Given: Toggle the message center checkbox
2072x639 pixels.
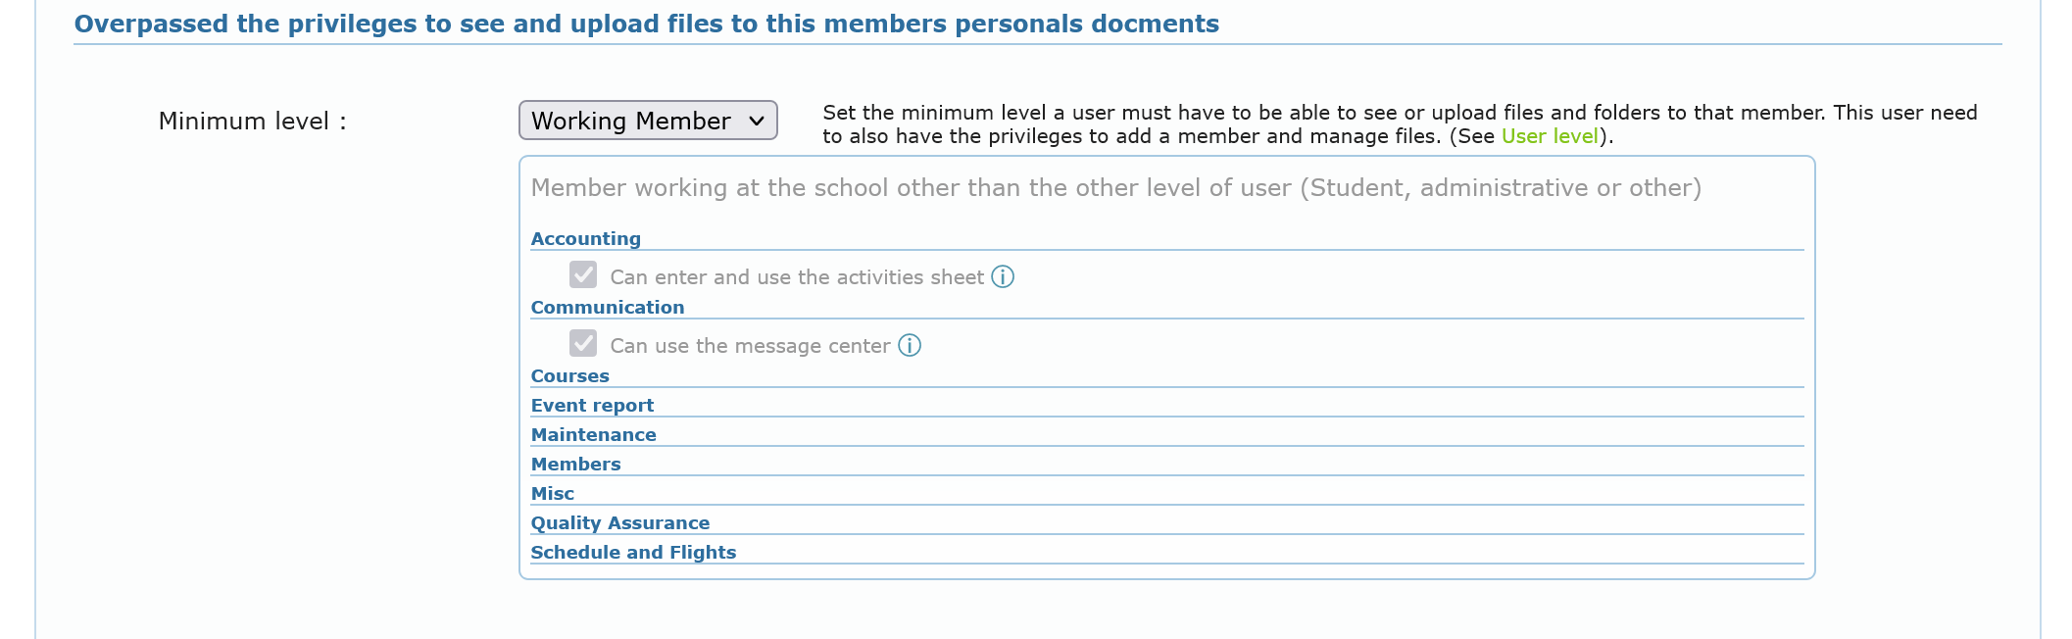Looking at the screenshot, I should coord(583,343).
